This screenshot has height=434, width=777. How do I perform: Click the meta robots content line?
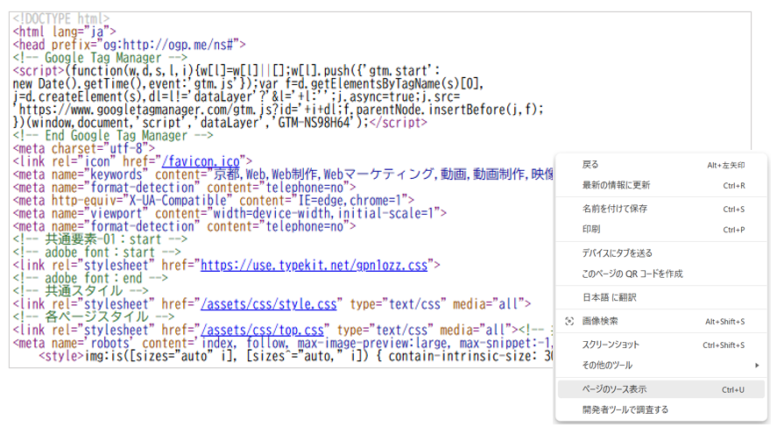[x=282, y=343]
